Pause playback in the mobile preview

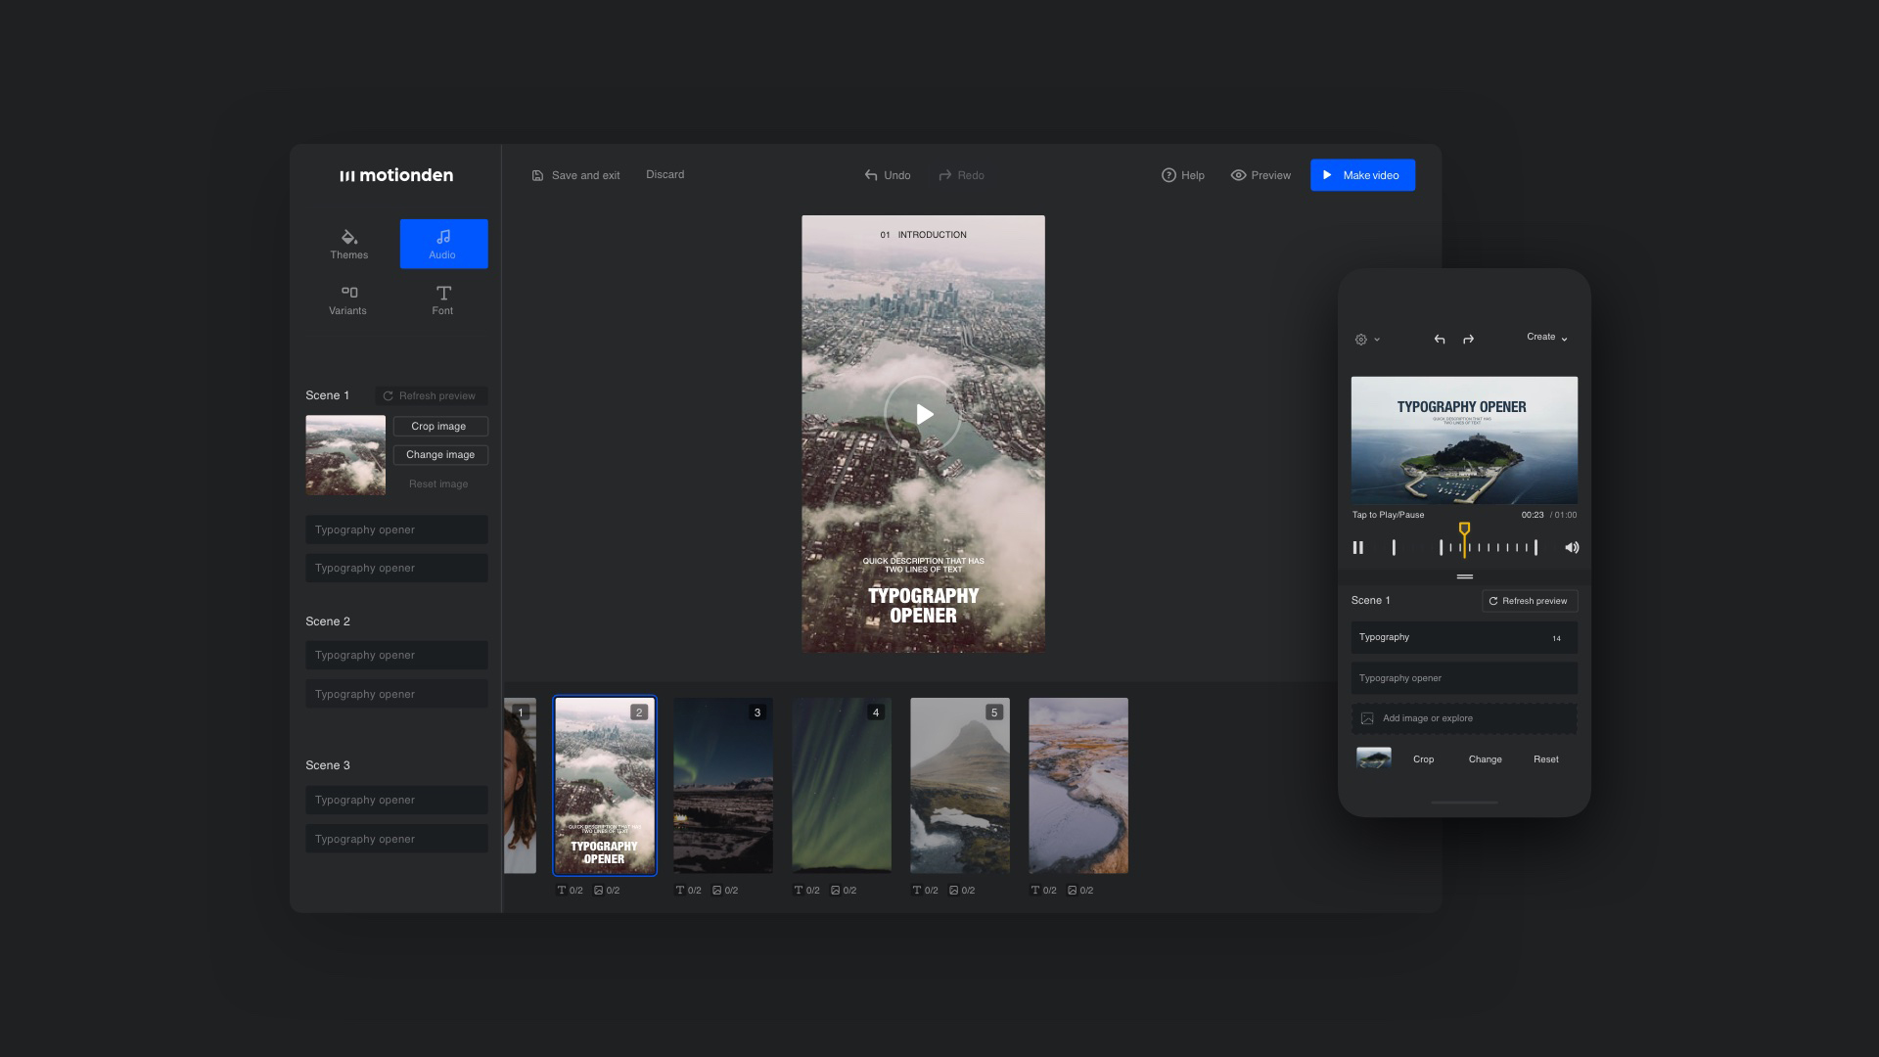[x=1357, y=548]
